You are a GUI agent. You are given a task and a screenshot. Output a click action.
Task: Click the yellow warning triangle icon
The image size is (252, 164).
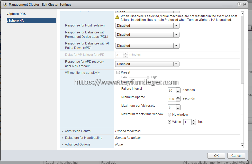[117, 17]
